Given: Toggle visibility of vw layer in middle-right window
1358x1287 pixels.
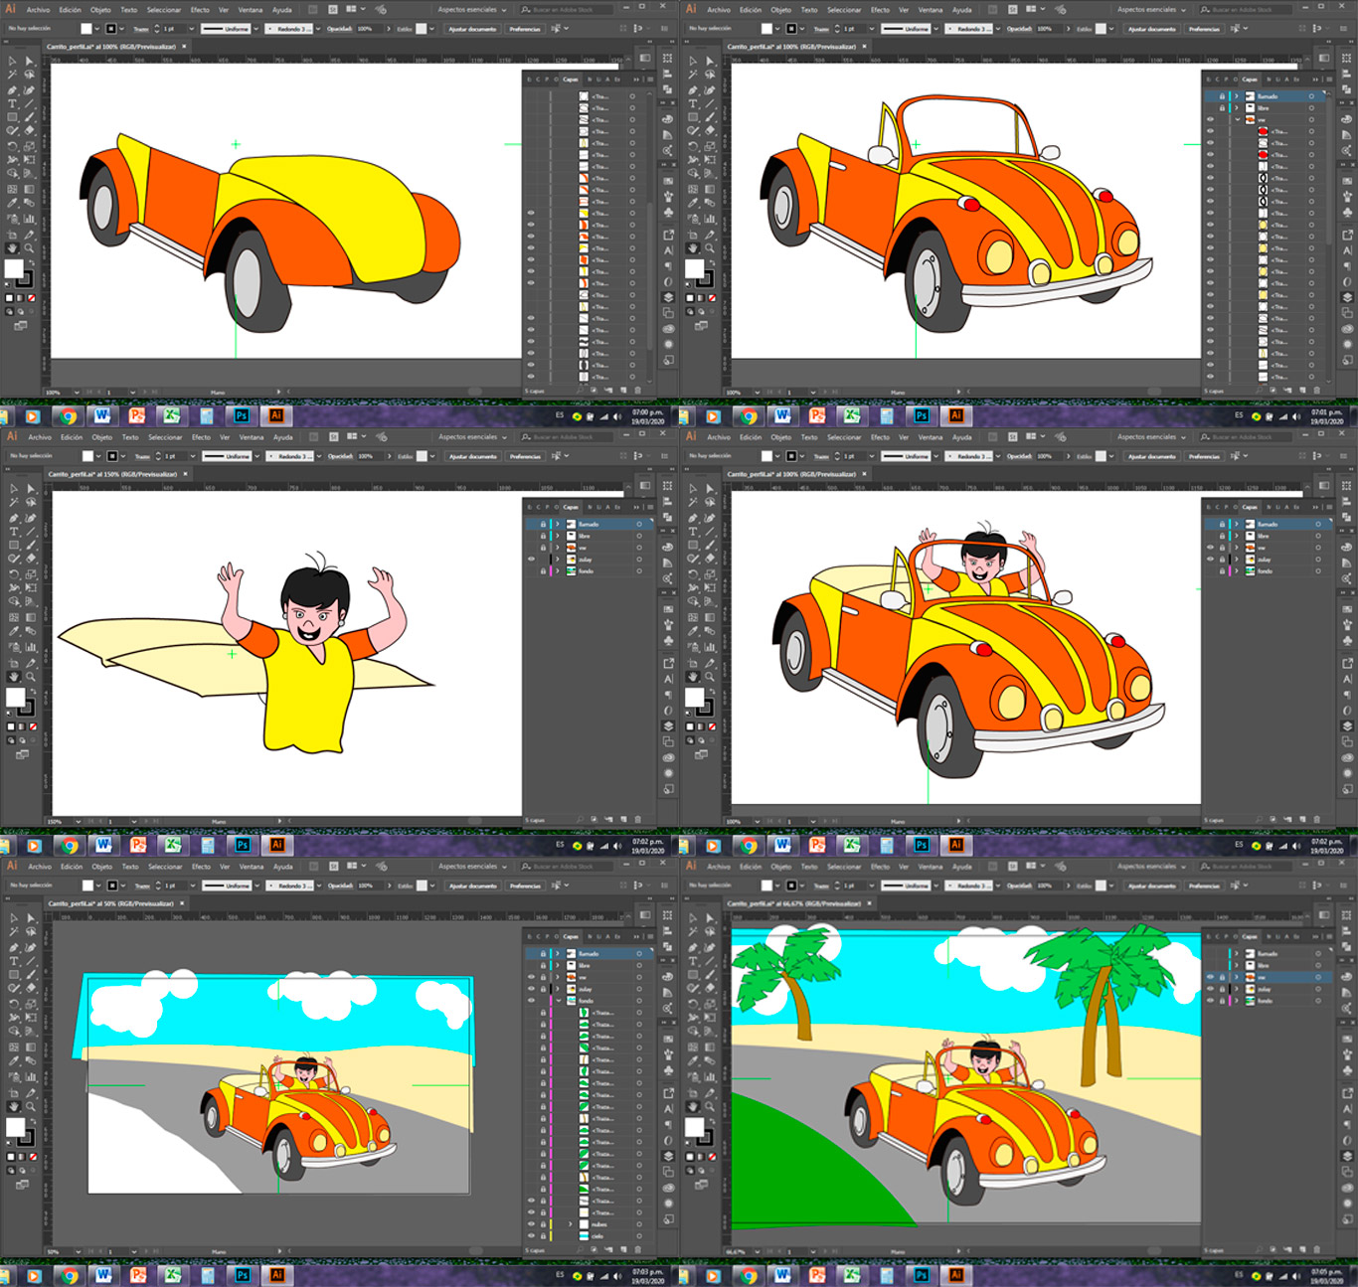Looking at the screenshot, I should click(x=1210, y=548).
